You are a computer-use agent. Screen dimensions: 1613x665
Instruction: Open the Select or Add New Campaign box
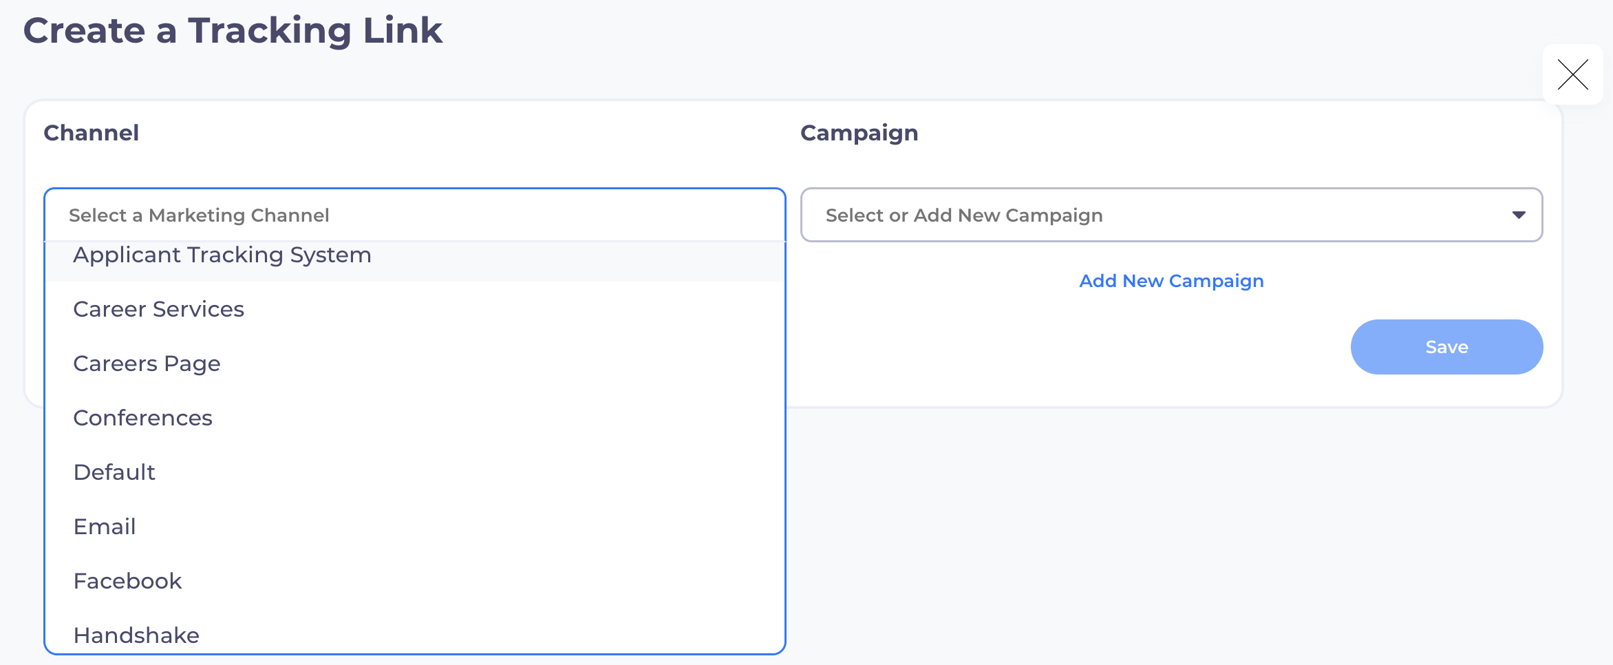point(1156,215)
